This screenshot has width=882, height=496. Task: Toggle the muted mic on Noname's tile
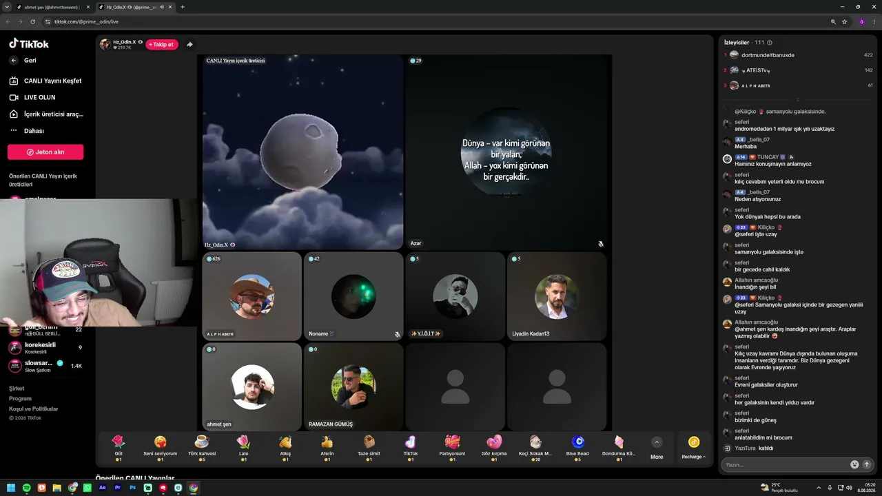[x=397, y=334]
